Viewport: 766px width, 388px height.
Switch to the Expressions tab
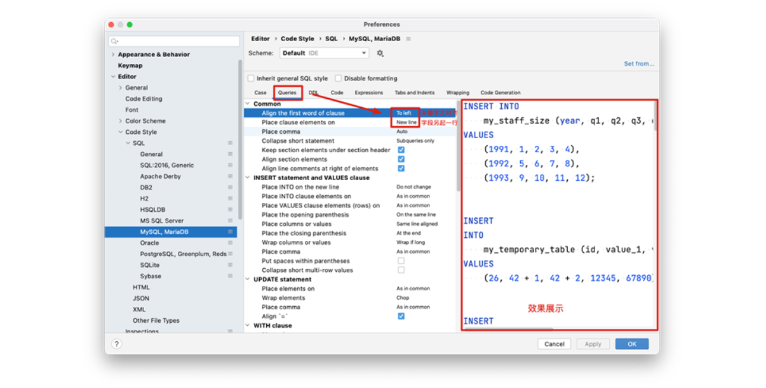tap(369, 93)
